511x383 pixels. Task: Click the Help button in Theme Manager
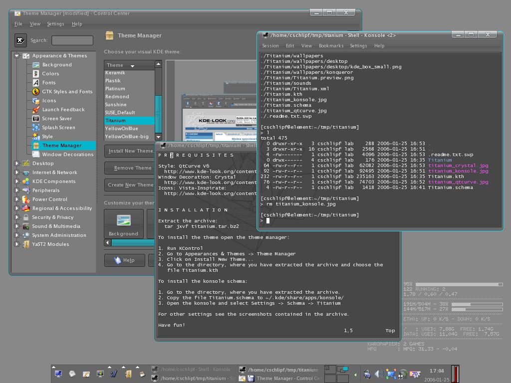pyautogui.click(x=124, y=260)
